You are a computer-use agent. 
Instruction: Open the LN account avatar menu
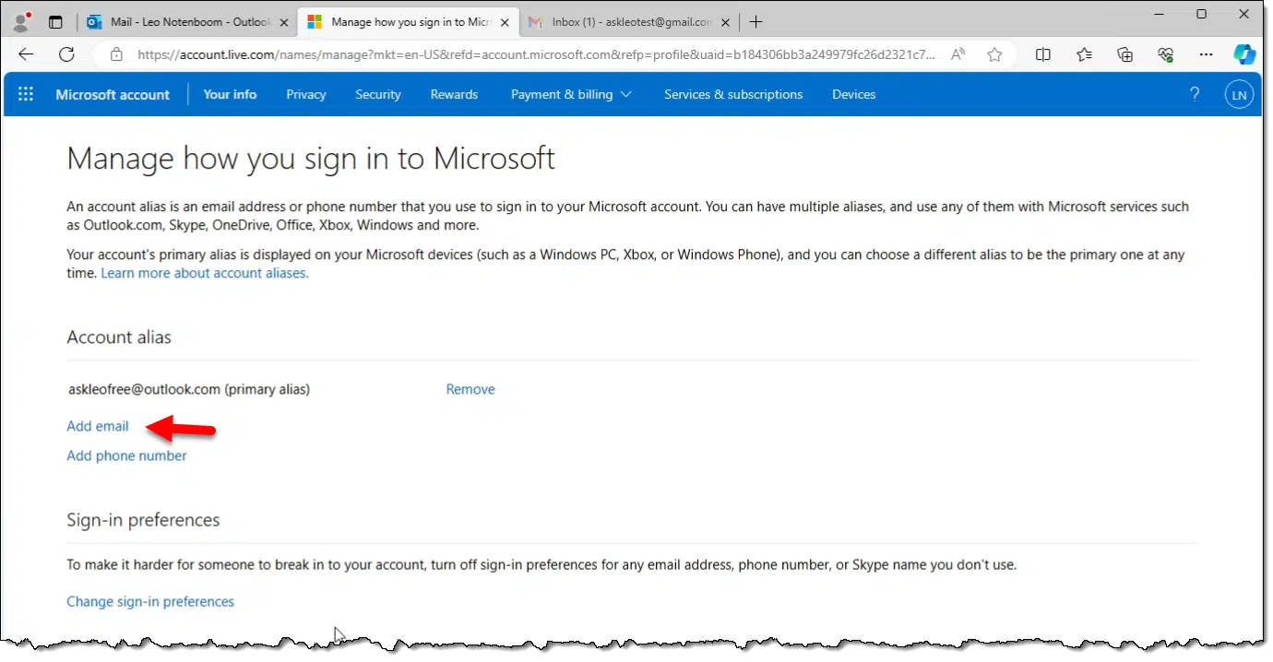click(1239, 94)
